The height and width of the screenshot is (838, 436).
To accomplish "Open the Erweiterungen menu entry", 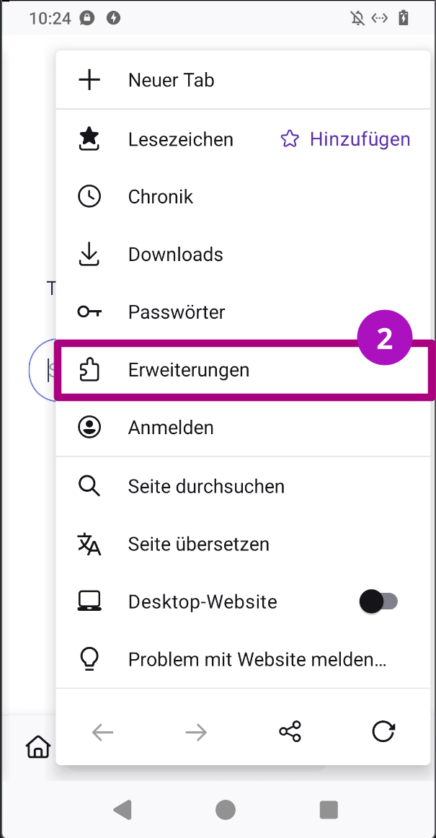I will tap(189, 369).
